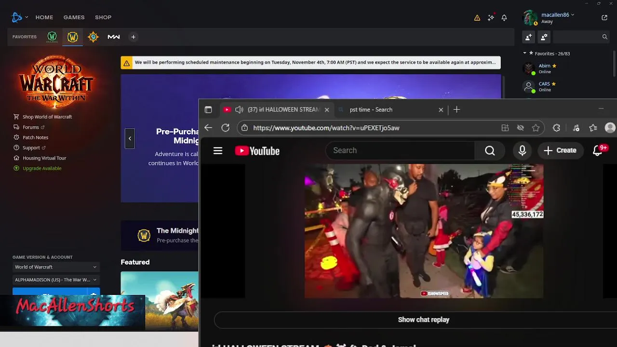The width and height of the screenshot is (617, 347).
Task: Add YouTube page to browser favorites
Action: pos(536,128)
